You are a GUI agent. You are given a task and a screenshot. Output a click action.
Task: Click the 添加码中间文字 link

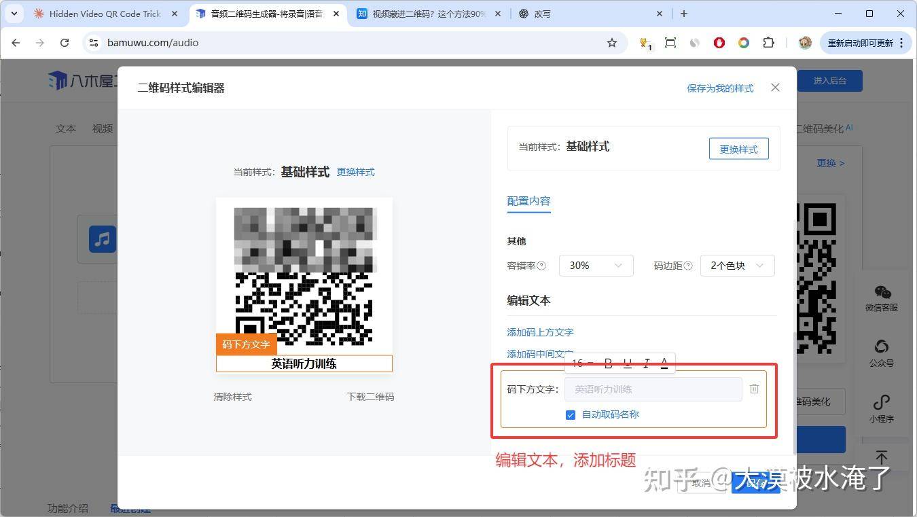(x=540, y=354)
